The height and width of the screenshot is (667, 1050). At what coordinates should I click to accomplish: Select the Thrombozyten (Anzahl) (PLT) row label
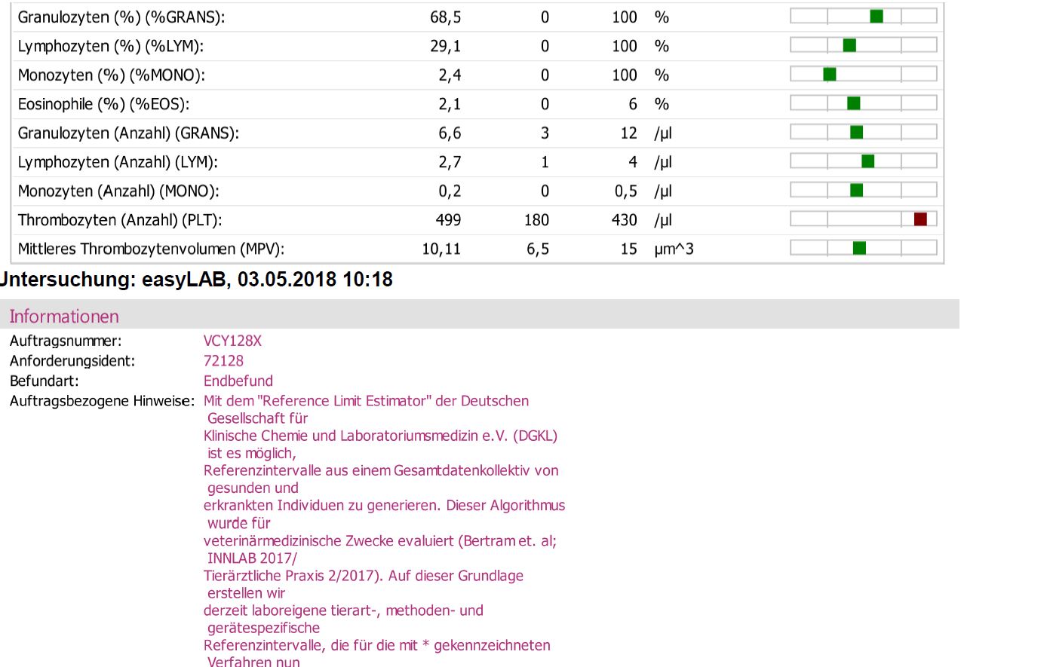point(120,221)
